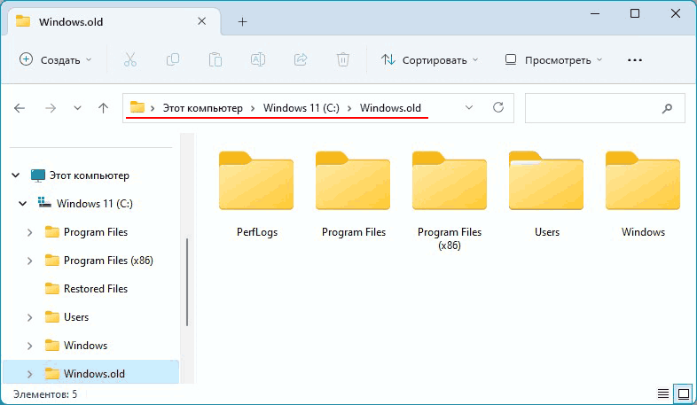Select Program Files in navigation pane

[96, 232]
